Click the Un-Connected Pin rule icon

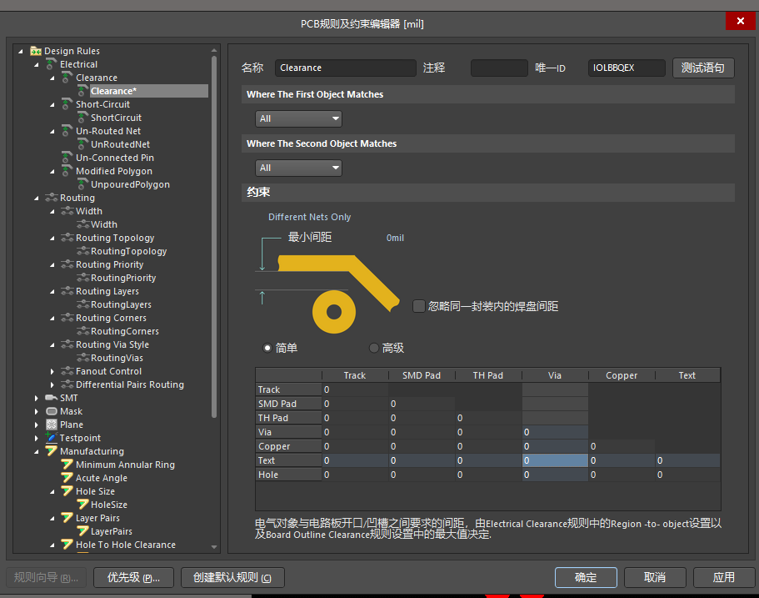67,158
